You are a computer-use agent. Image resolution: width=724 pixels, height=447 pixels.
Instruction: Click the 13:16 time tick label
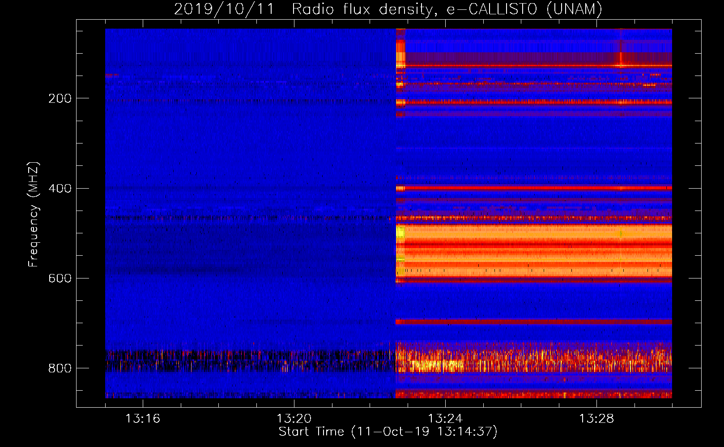pos(143,419)
